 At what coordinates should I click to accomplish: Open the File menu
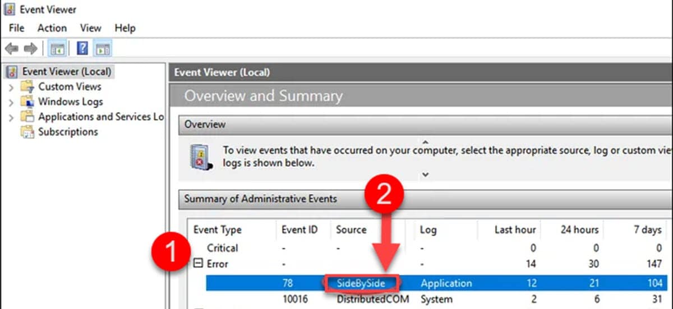point(16,28)
